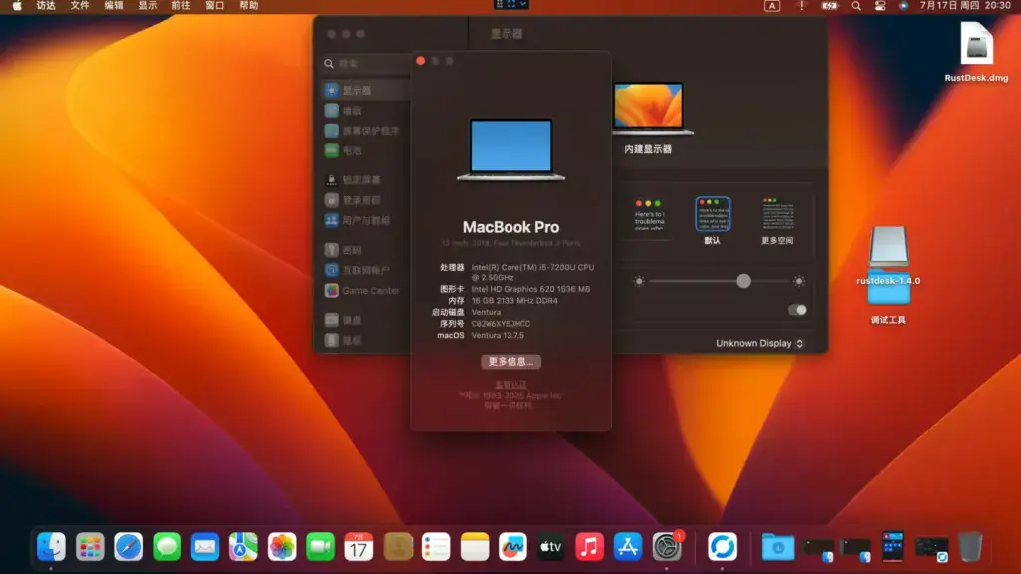Open the 访达 Finder menu
Screen dimensions: 1021x574
coord(46,6)
